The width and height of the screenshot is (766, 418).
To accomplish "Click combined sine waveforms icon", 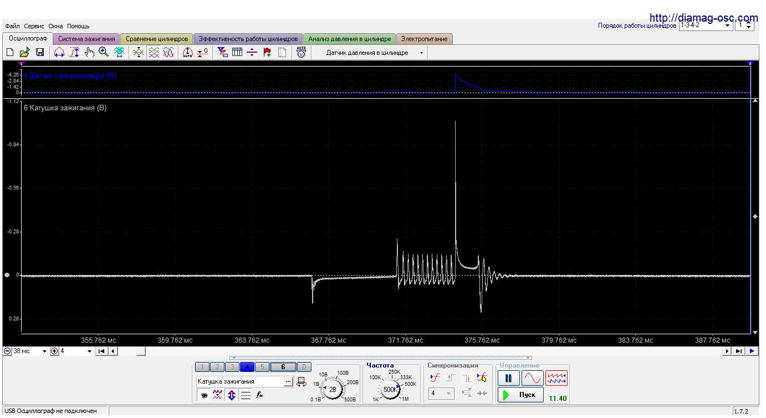I will (x=169, y=52).
